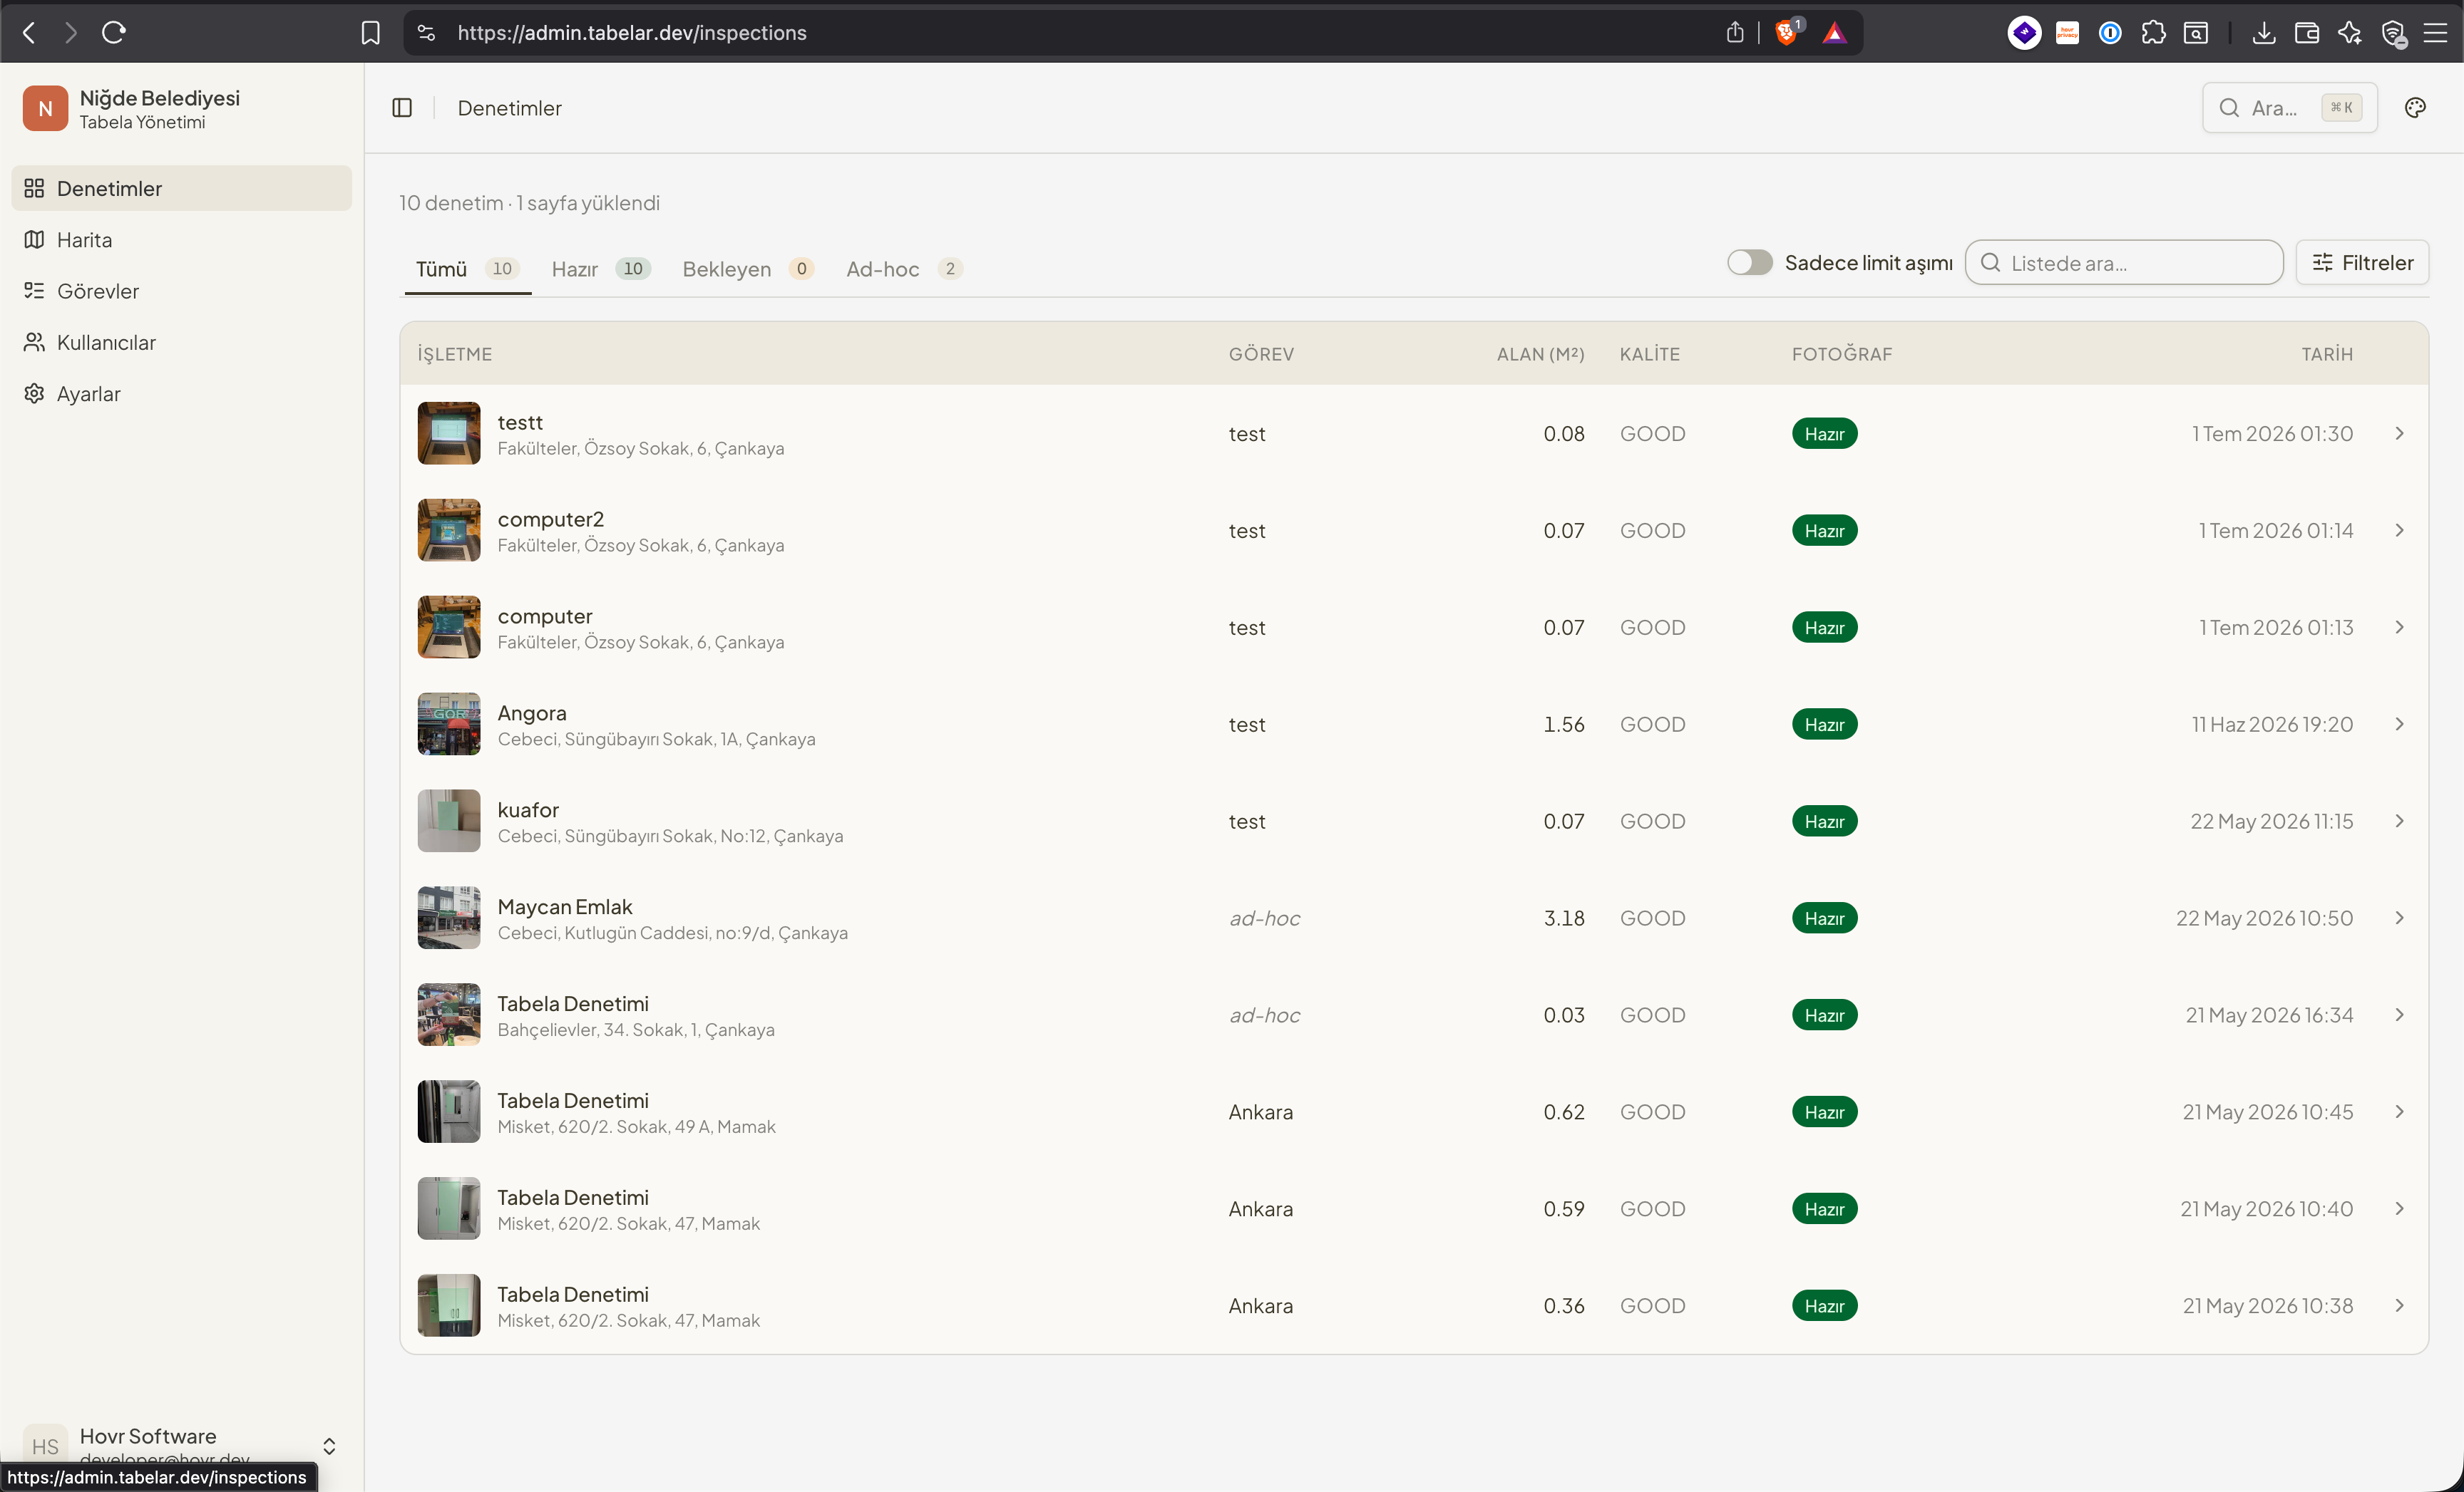Open the Filtreler button

point(2362,263)
